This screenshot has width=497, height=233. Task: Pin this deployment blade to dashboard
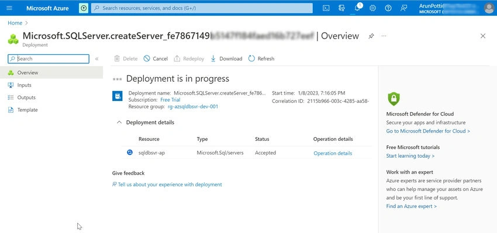pyautogui.click(x=371, y=36)
